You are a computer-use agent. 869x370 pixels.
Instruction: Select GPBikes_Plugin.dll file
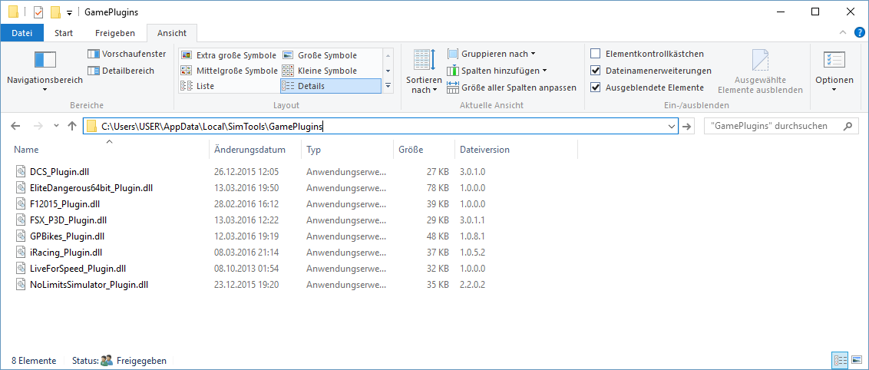(67, 236)
